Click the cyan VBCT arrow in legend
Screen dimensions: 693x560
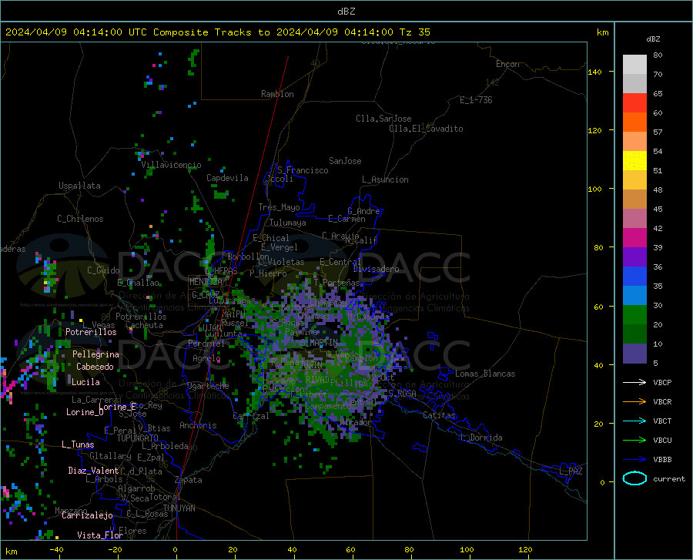point(634,421)
